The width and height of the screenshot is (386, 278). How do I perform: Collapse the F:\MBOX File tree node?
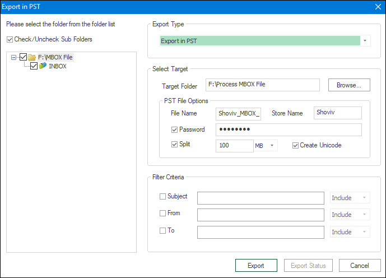pos(14,57)
